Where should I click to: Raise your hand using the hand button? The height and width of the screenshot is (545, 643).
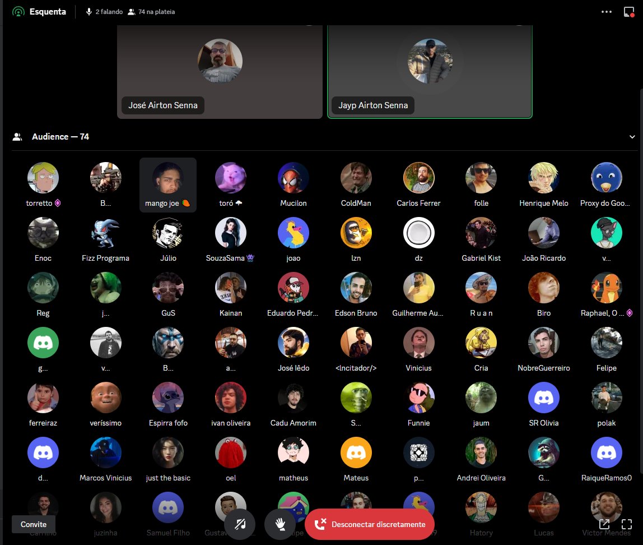pyautogui.click(x=280, y=524)
